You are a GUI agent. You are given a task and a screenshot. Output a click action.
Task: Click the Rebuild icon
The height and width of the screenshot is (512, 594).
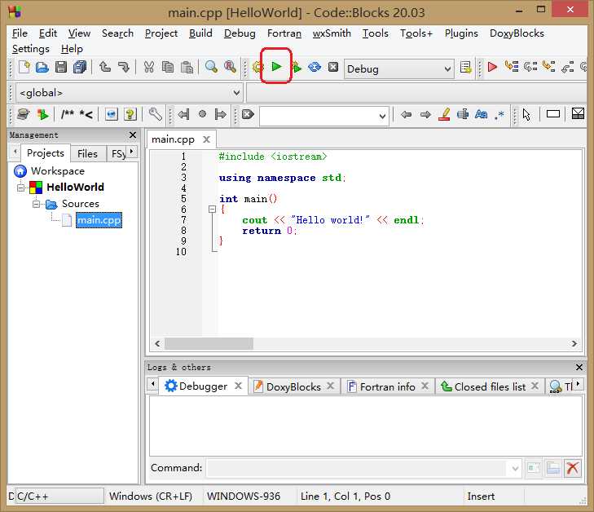315,68
